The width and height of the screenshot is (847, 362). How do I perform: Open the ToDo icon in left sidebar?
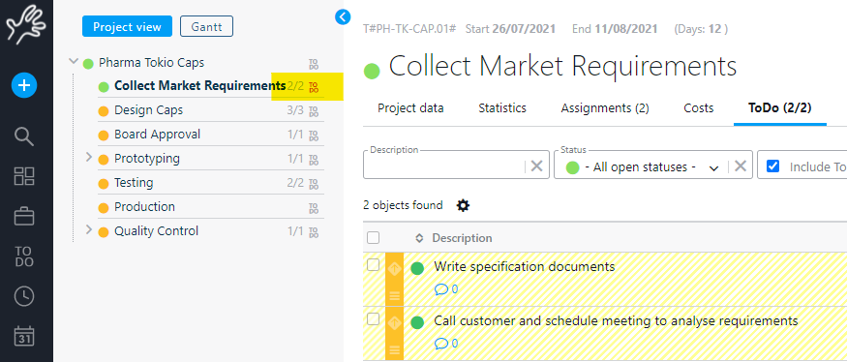point(24,256)
